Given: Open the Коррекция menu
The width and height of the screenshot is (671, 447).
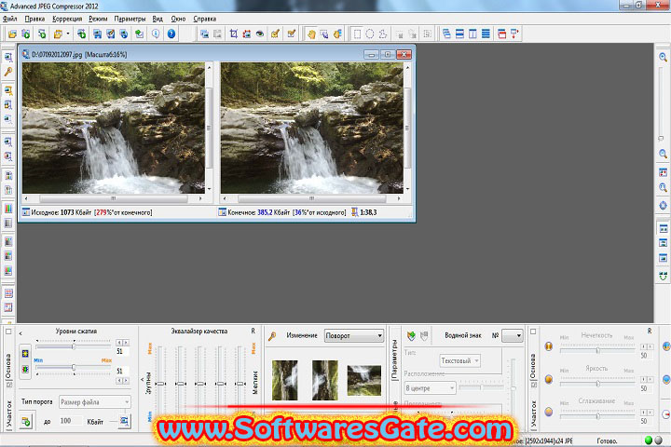Looking at the screenshot, I should click(x=67, y=19).
